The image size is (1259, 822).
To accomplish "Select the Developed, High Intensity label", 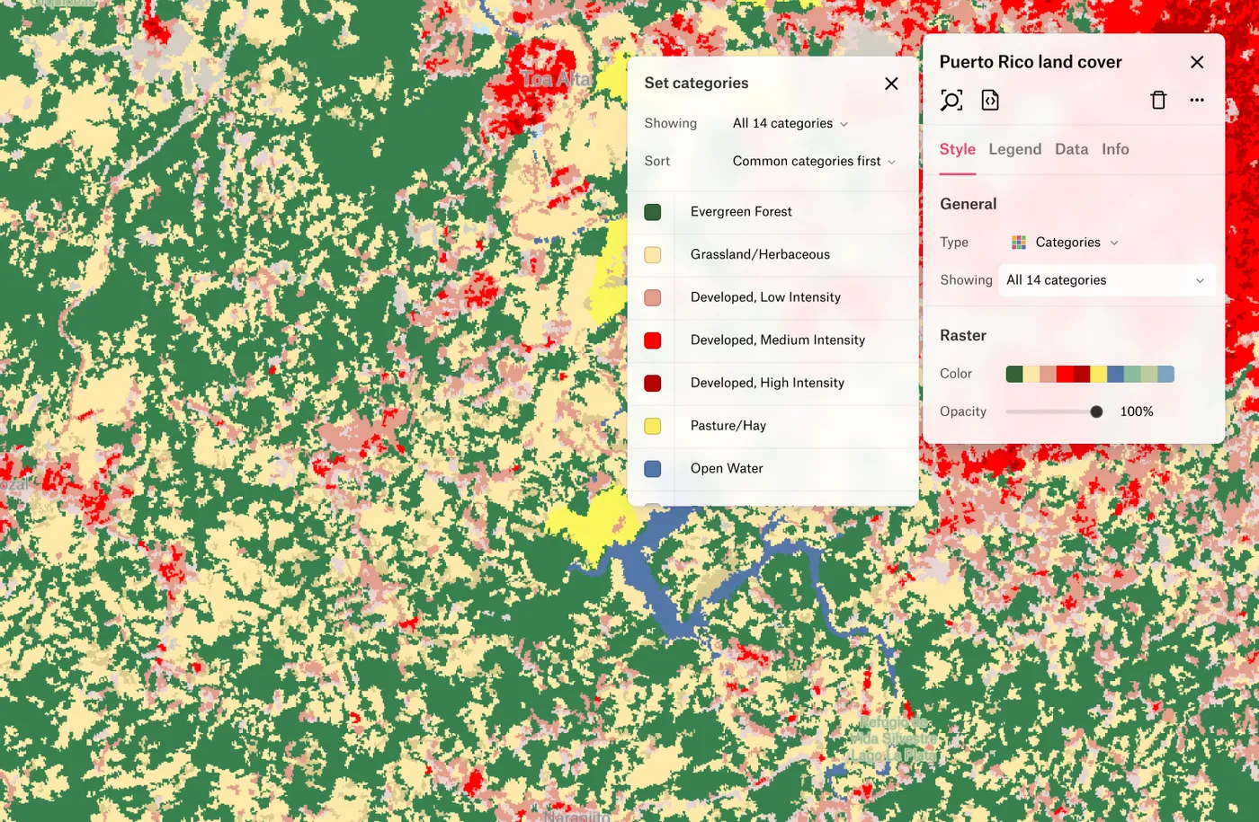I will (767, 383).
